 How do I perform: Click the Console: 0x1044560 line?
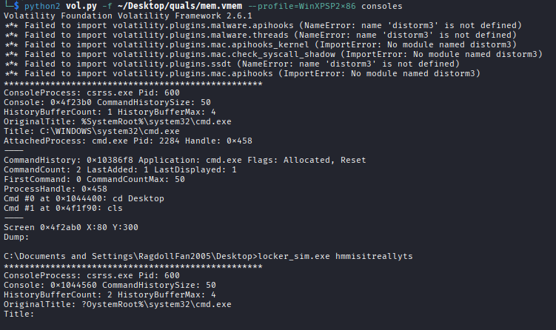107,284
